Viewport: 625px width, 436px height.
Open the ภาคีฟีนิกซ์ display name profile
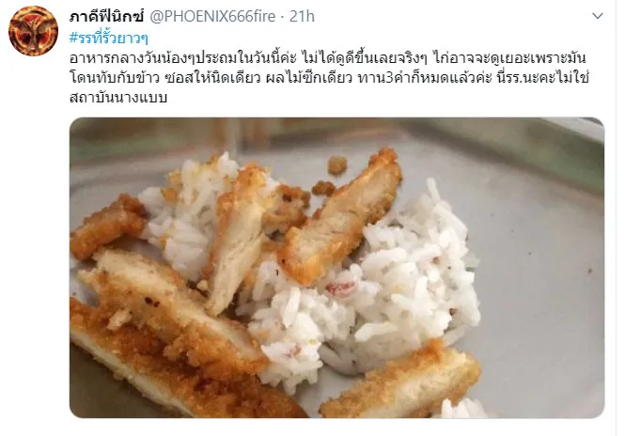pos(107,16)
